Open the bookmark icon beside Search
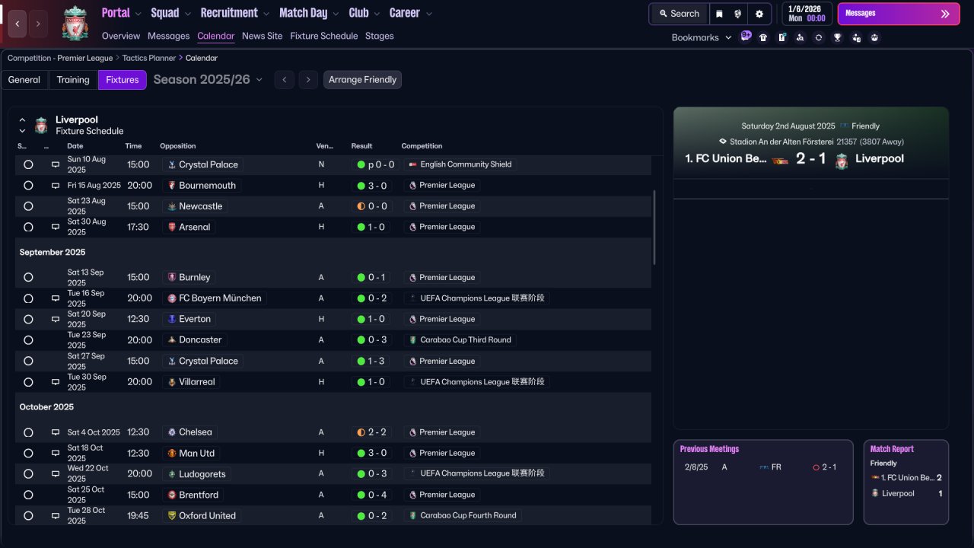The width and height of the screenshot is (974, 548). coord(719,14)
